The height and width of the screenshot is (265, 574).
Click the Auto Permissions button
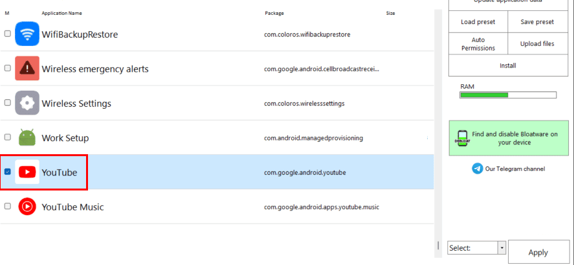(x=478, y=44)
